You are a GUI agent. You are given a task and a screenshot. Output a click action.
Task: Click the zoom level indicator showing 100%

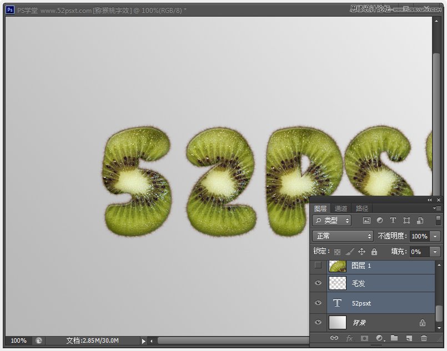tap(18, 340)
